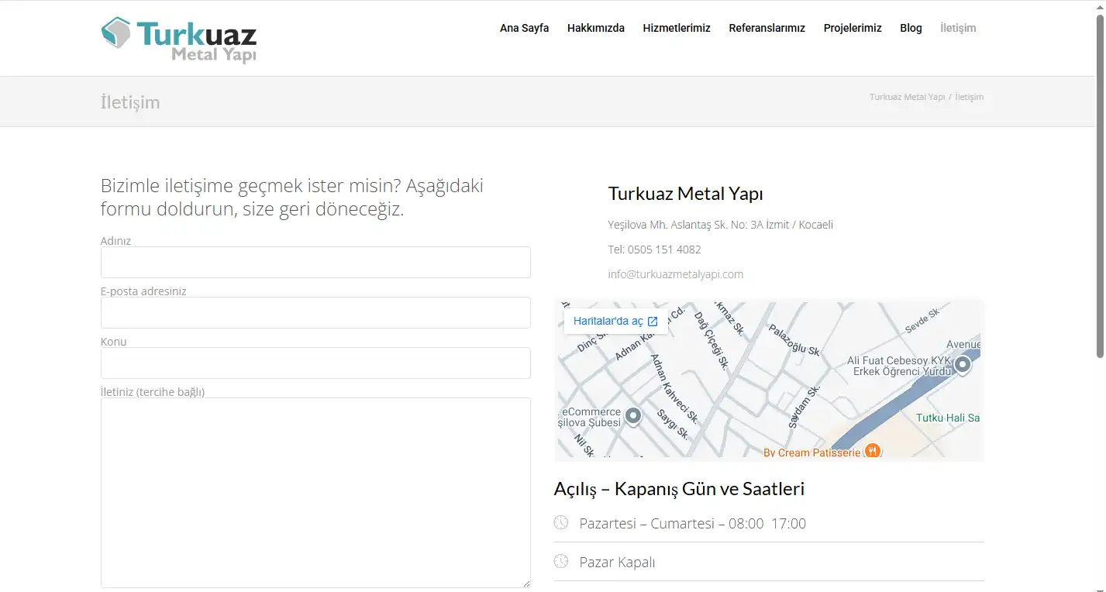Click the Tutku Hali Sa map label
Screen dimensions: 1106x592
click(x=948, y=418)
